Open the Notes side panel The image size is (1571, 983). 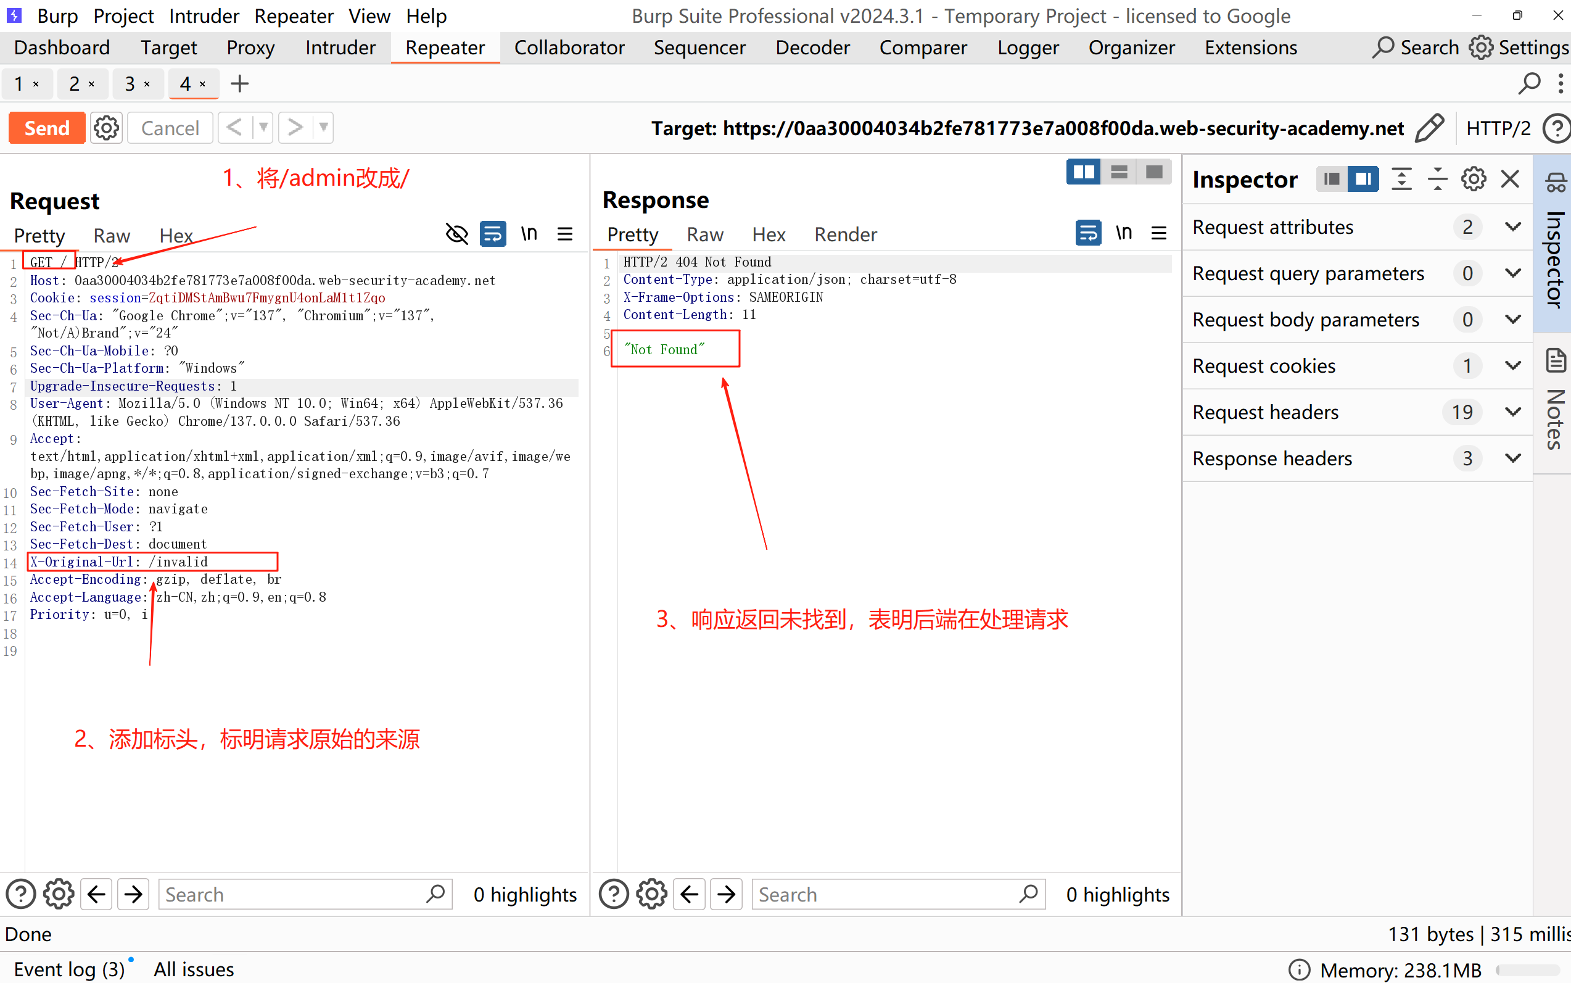[1555, 400]
